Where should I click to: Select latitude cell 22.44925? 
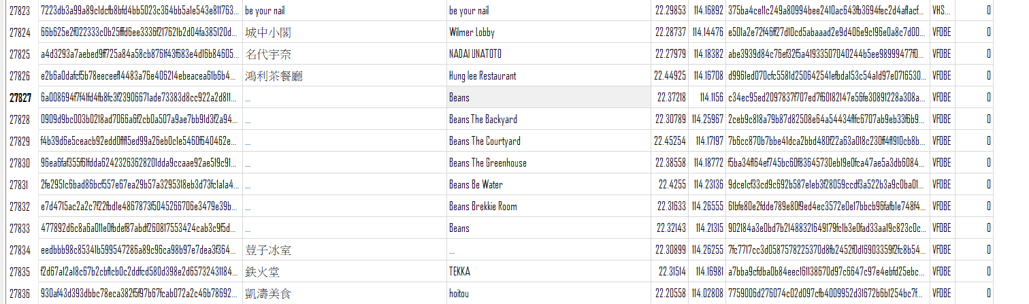pos(669,76)
